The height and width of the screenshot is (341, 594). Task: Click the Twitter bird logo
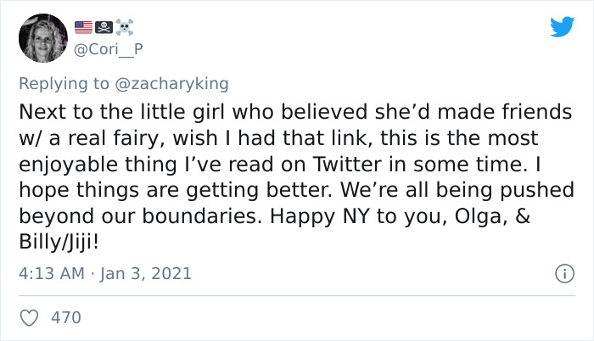point(562,26)
